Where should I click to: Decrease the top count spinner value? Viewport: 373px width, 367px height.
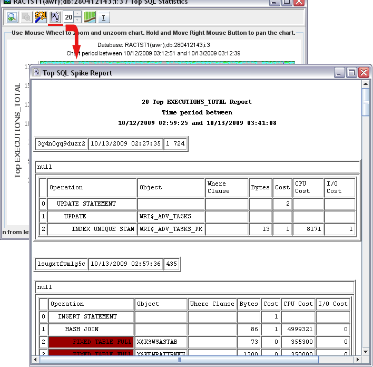[x=77, y=21]
